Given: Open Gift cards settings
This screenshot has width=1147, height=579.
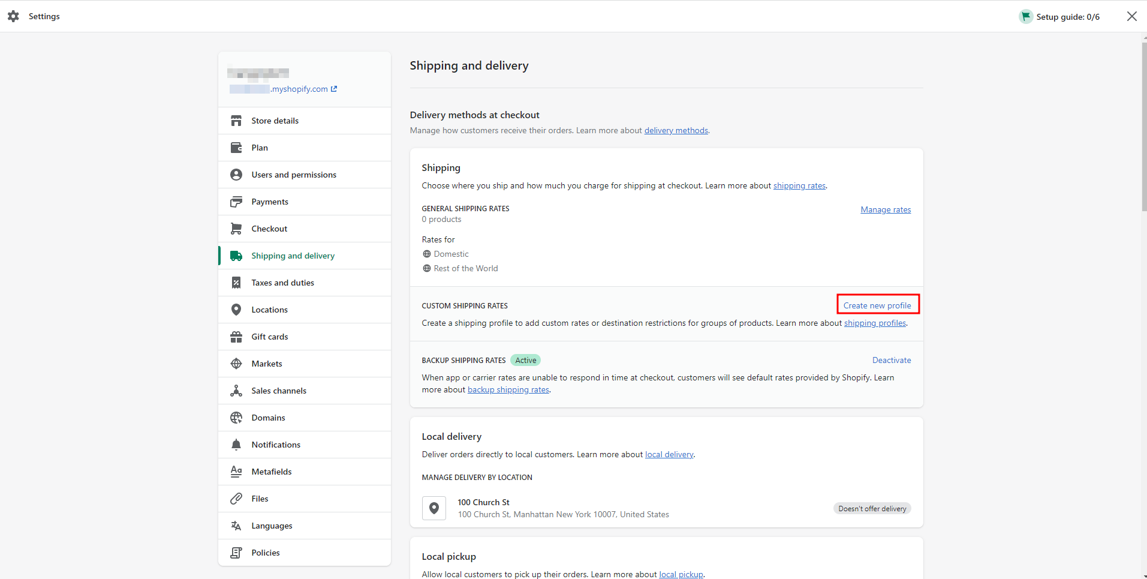Looking at the screenshot, I should coord(305,337).
